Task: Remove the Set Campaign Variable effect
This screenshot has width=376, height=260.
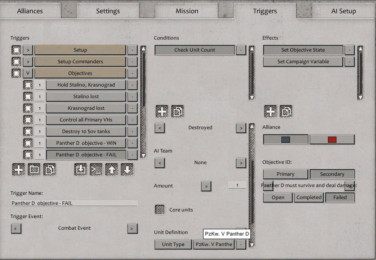Action: pos(349,62)
